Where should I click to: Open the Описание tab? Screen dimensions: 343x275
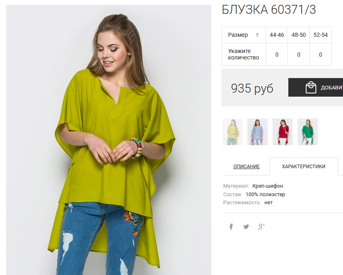coord(246,167)
